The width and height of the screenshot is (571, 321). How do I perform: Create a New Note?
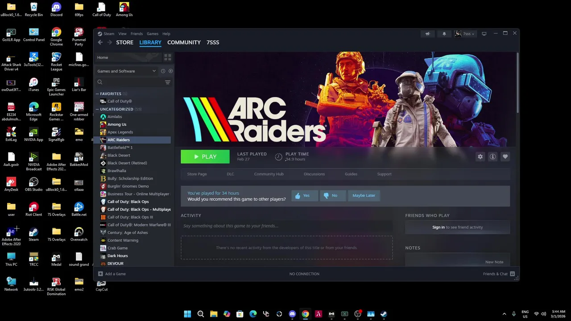click(494, 262)
